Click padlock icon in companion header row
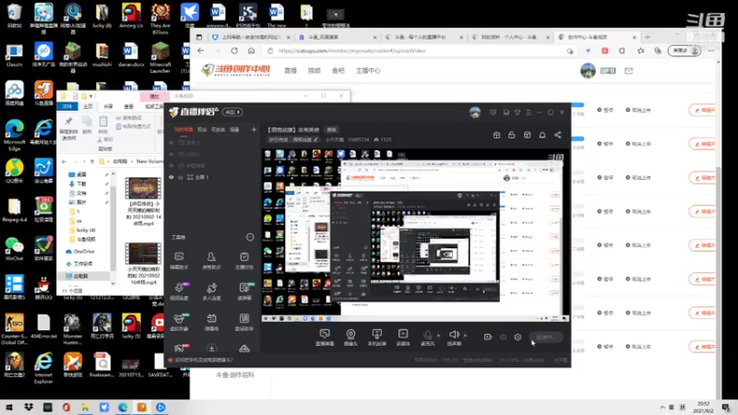The height and width of the screenshot is (415, 738). coord(512,135)
